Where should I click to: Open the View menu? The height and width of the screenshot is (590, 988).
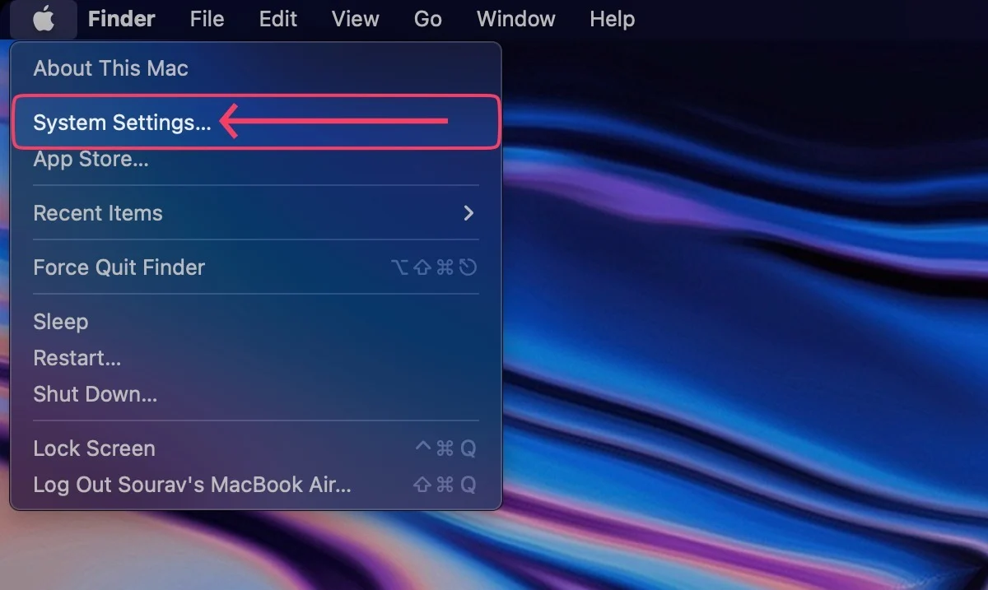pyautogui.click(x=356, y=19)
